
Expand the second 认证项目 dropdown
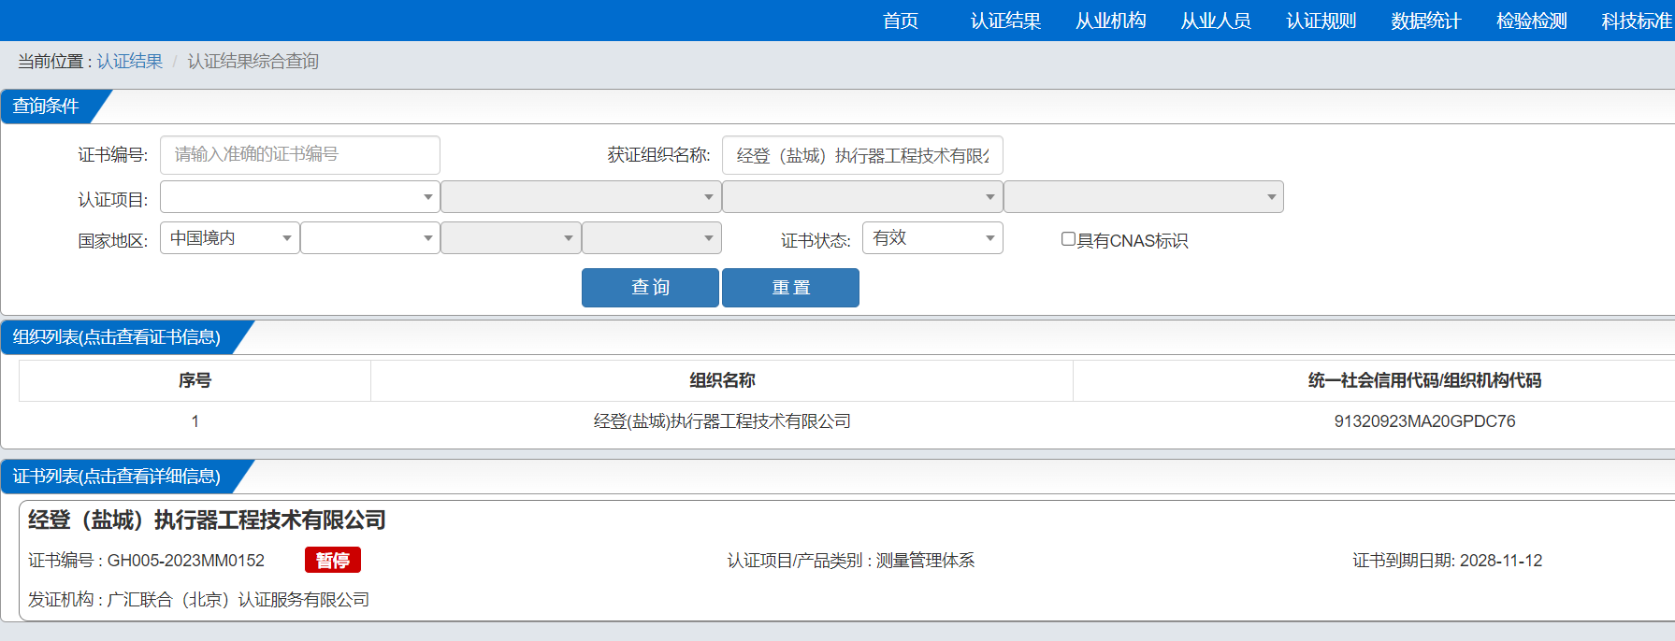coord(581,197)
